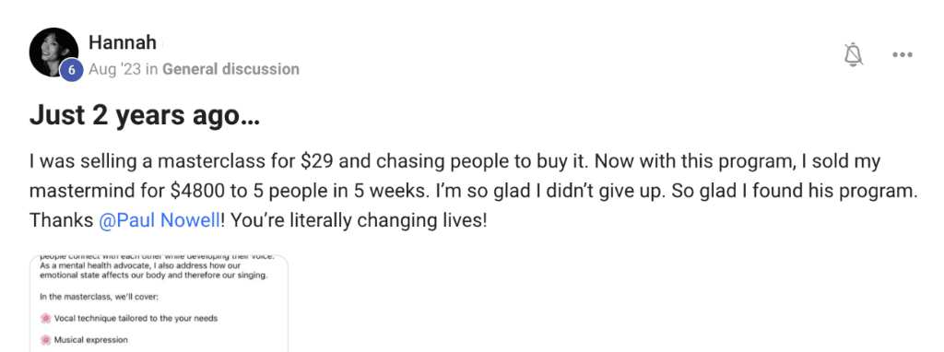Screen dimensions: 944x352
Task: Open the attached masterclass screenshot thumbnail
Action: pyautogui.click(x=159, y=304)
